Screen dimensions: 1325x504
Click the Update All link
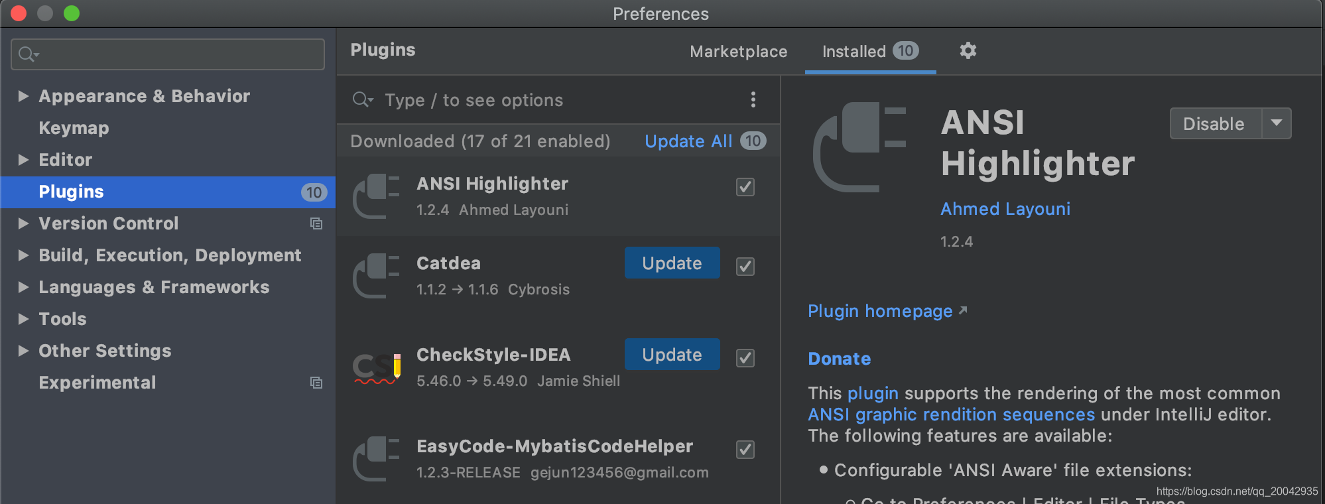[x=688, y=141]
